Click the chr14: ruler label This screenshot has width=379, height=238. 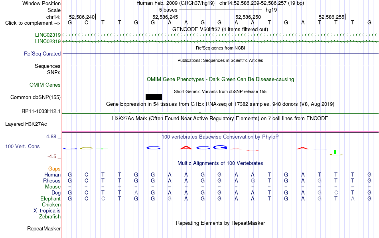(53, 17)
